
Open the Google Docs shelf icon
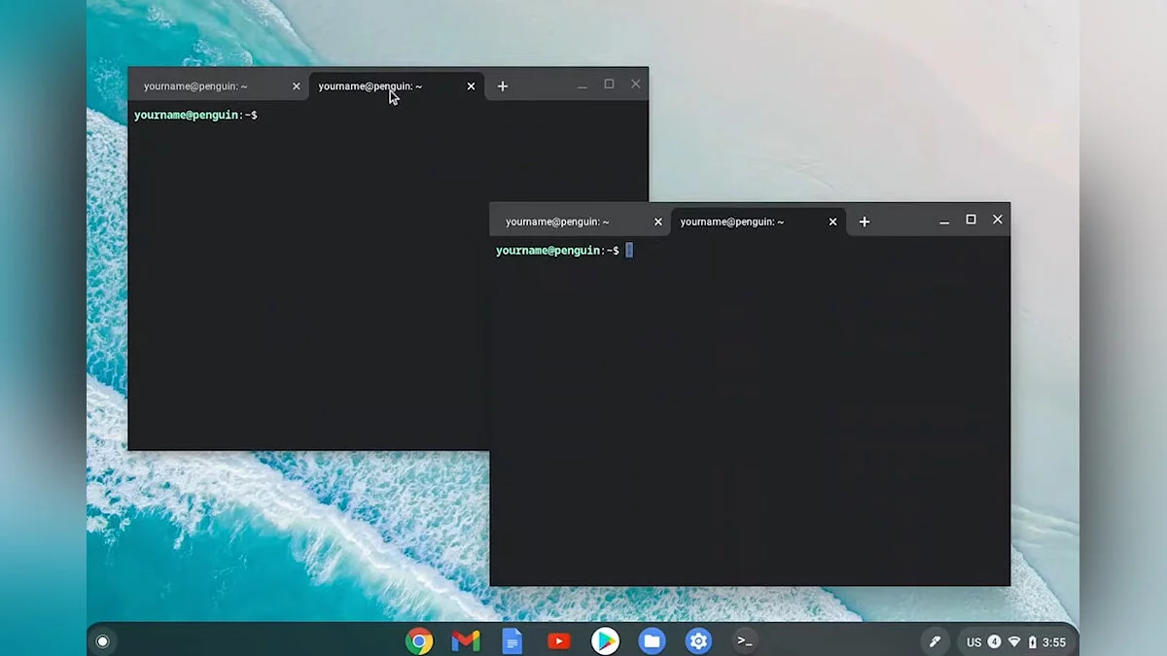[x=513, y=641]
